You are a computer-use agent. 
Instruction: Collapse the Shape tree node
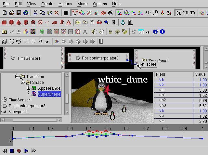pos(23,82)
